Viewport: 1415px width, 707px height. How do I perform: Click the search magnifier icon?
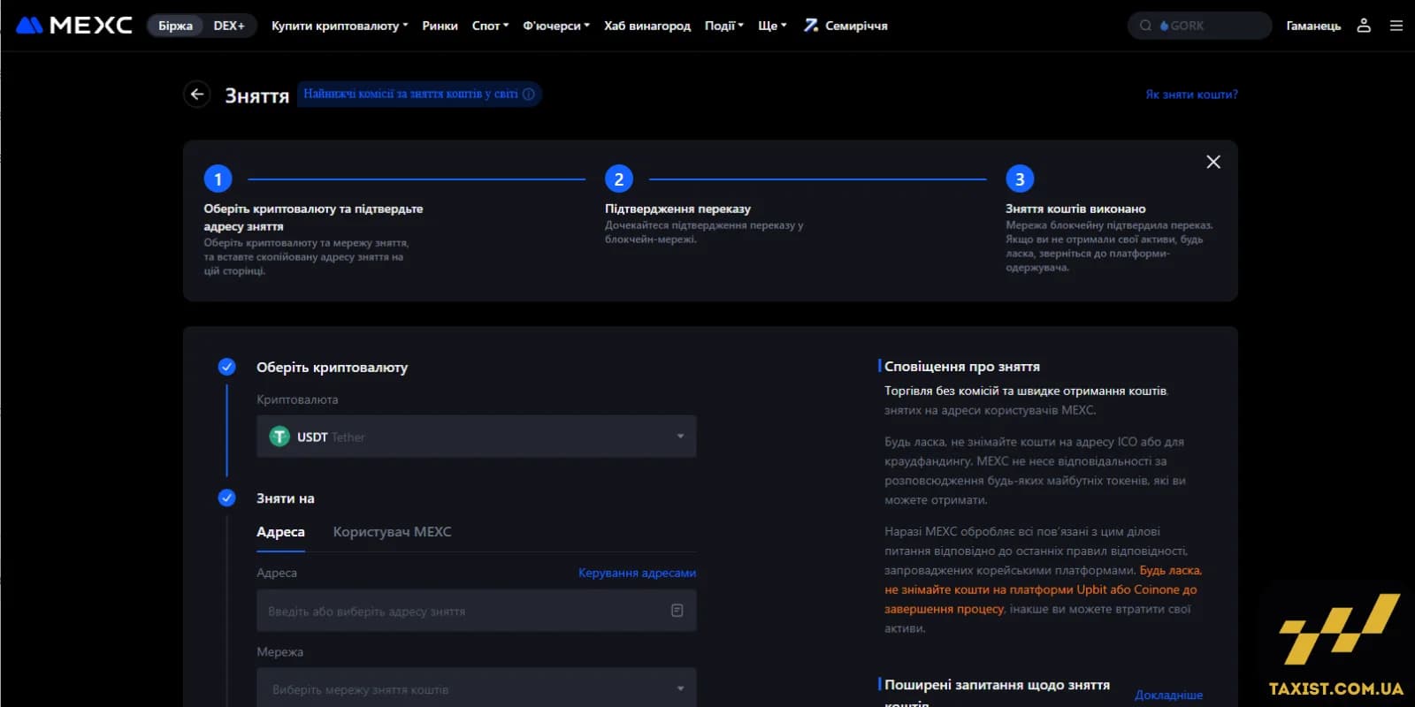(x=1145, y=26)
